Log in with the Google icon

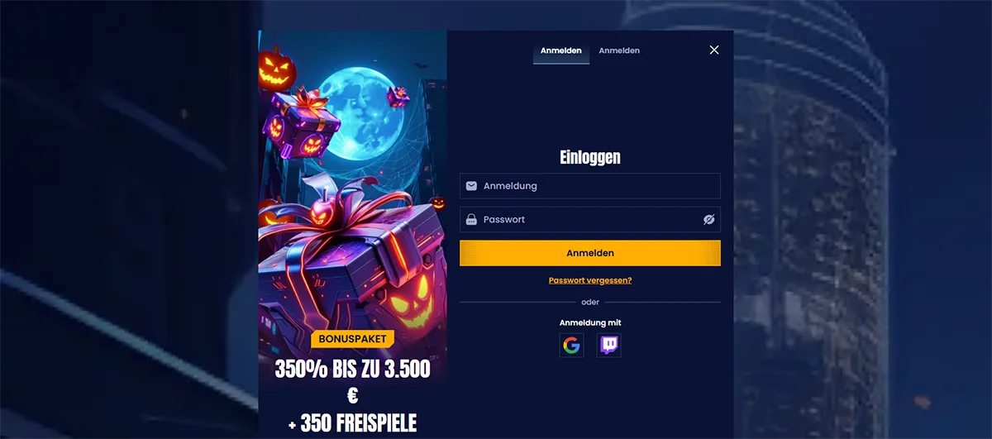571,345
